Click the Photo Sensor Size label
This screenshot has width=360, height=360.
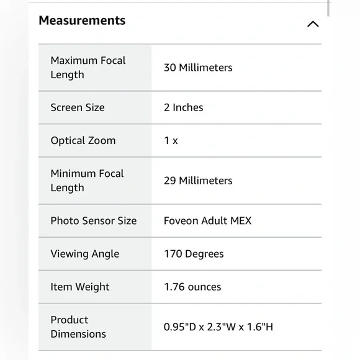coord(94,220)
